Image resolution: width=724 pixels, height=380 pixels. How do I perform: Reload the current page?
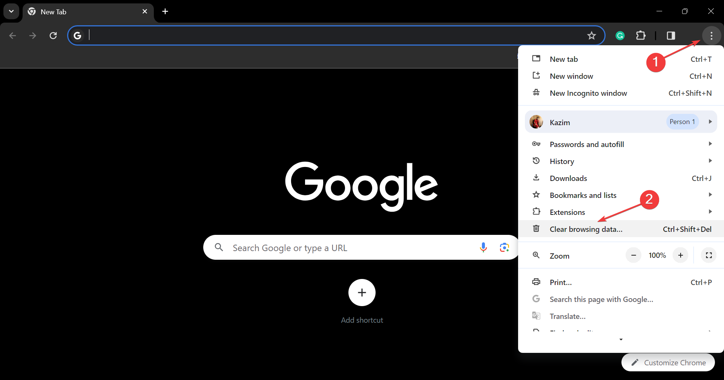pos(53,35)
